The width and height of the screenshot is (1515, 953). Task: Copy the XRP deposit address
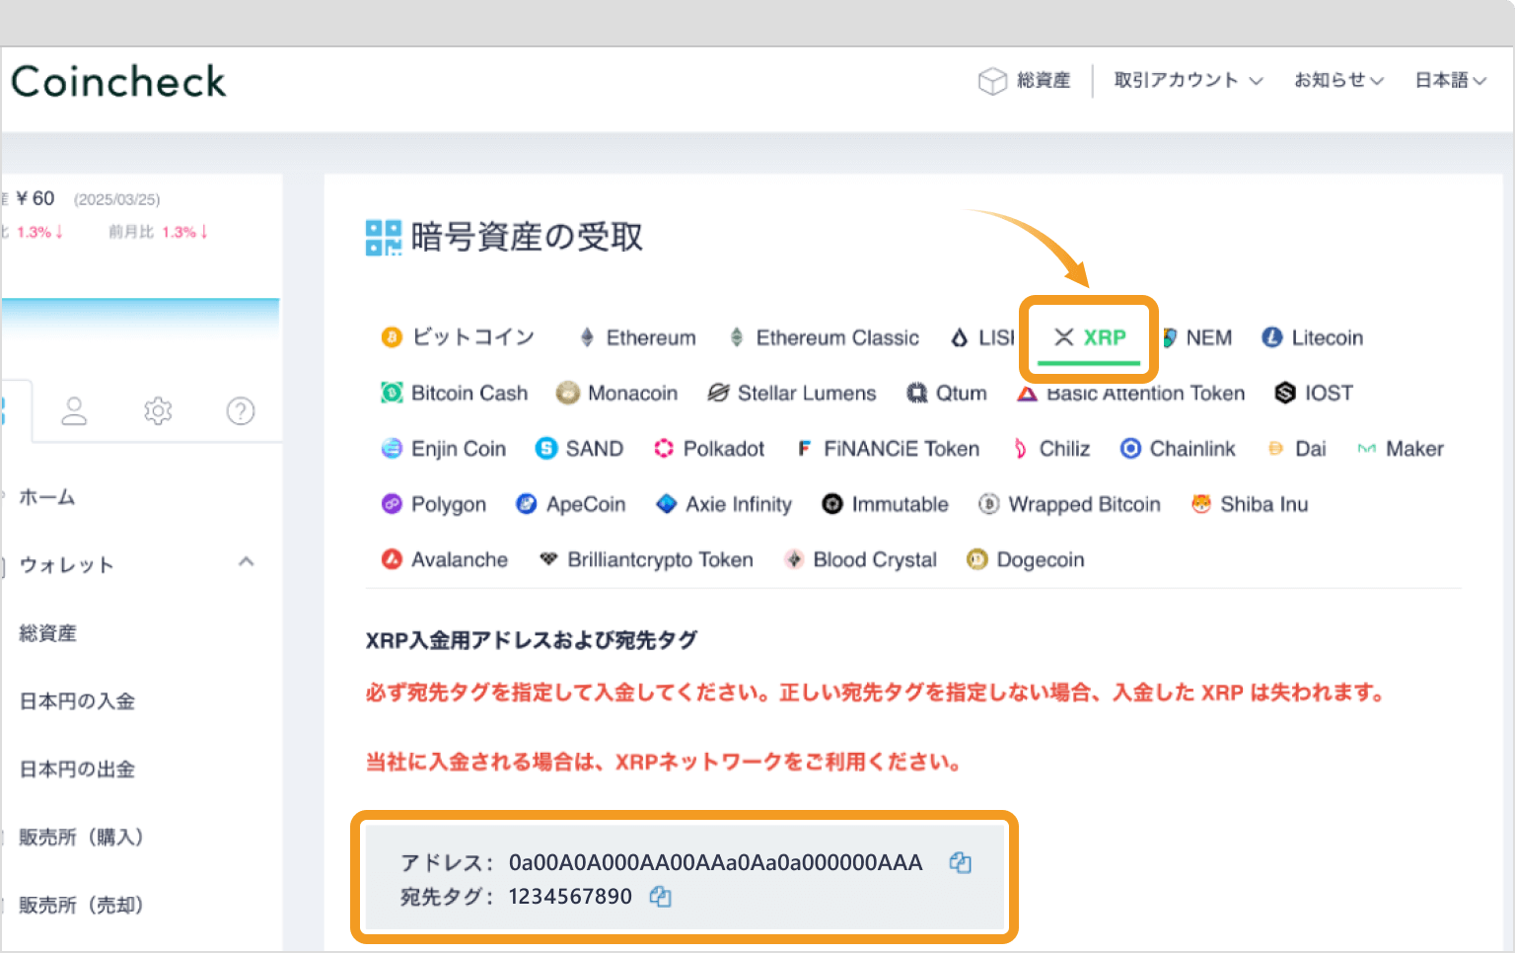point(960,863)
